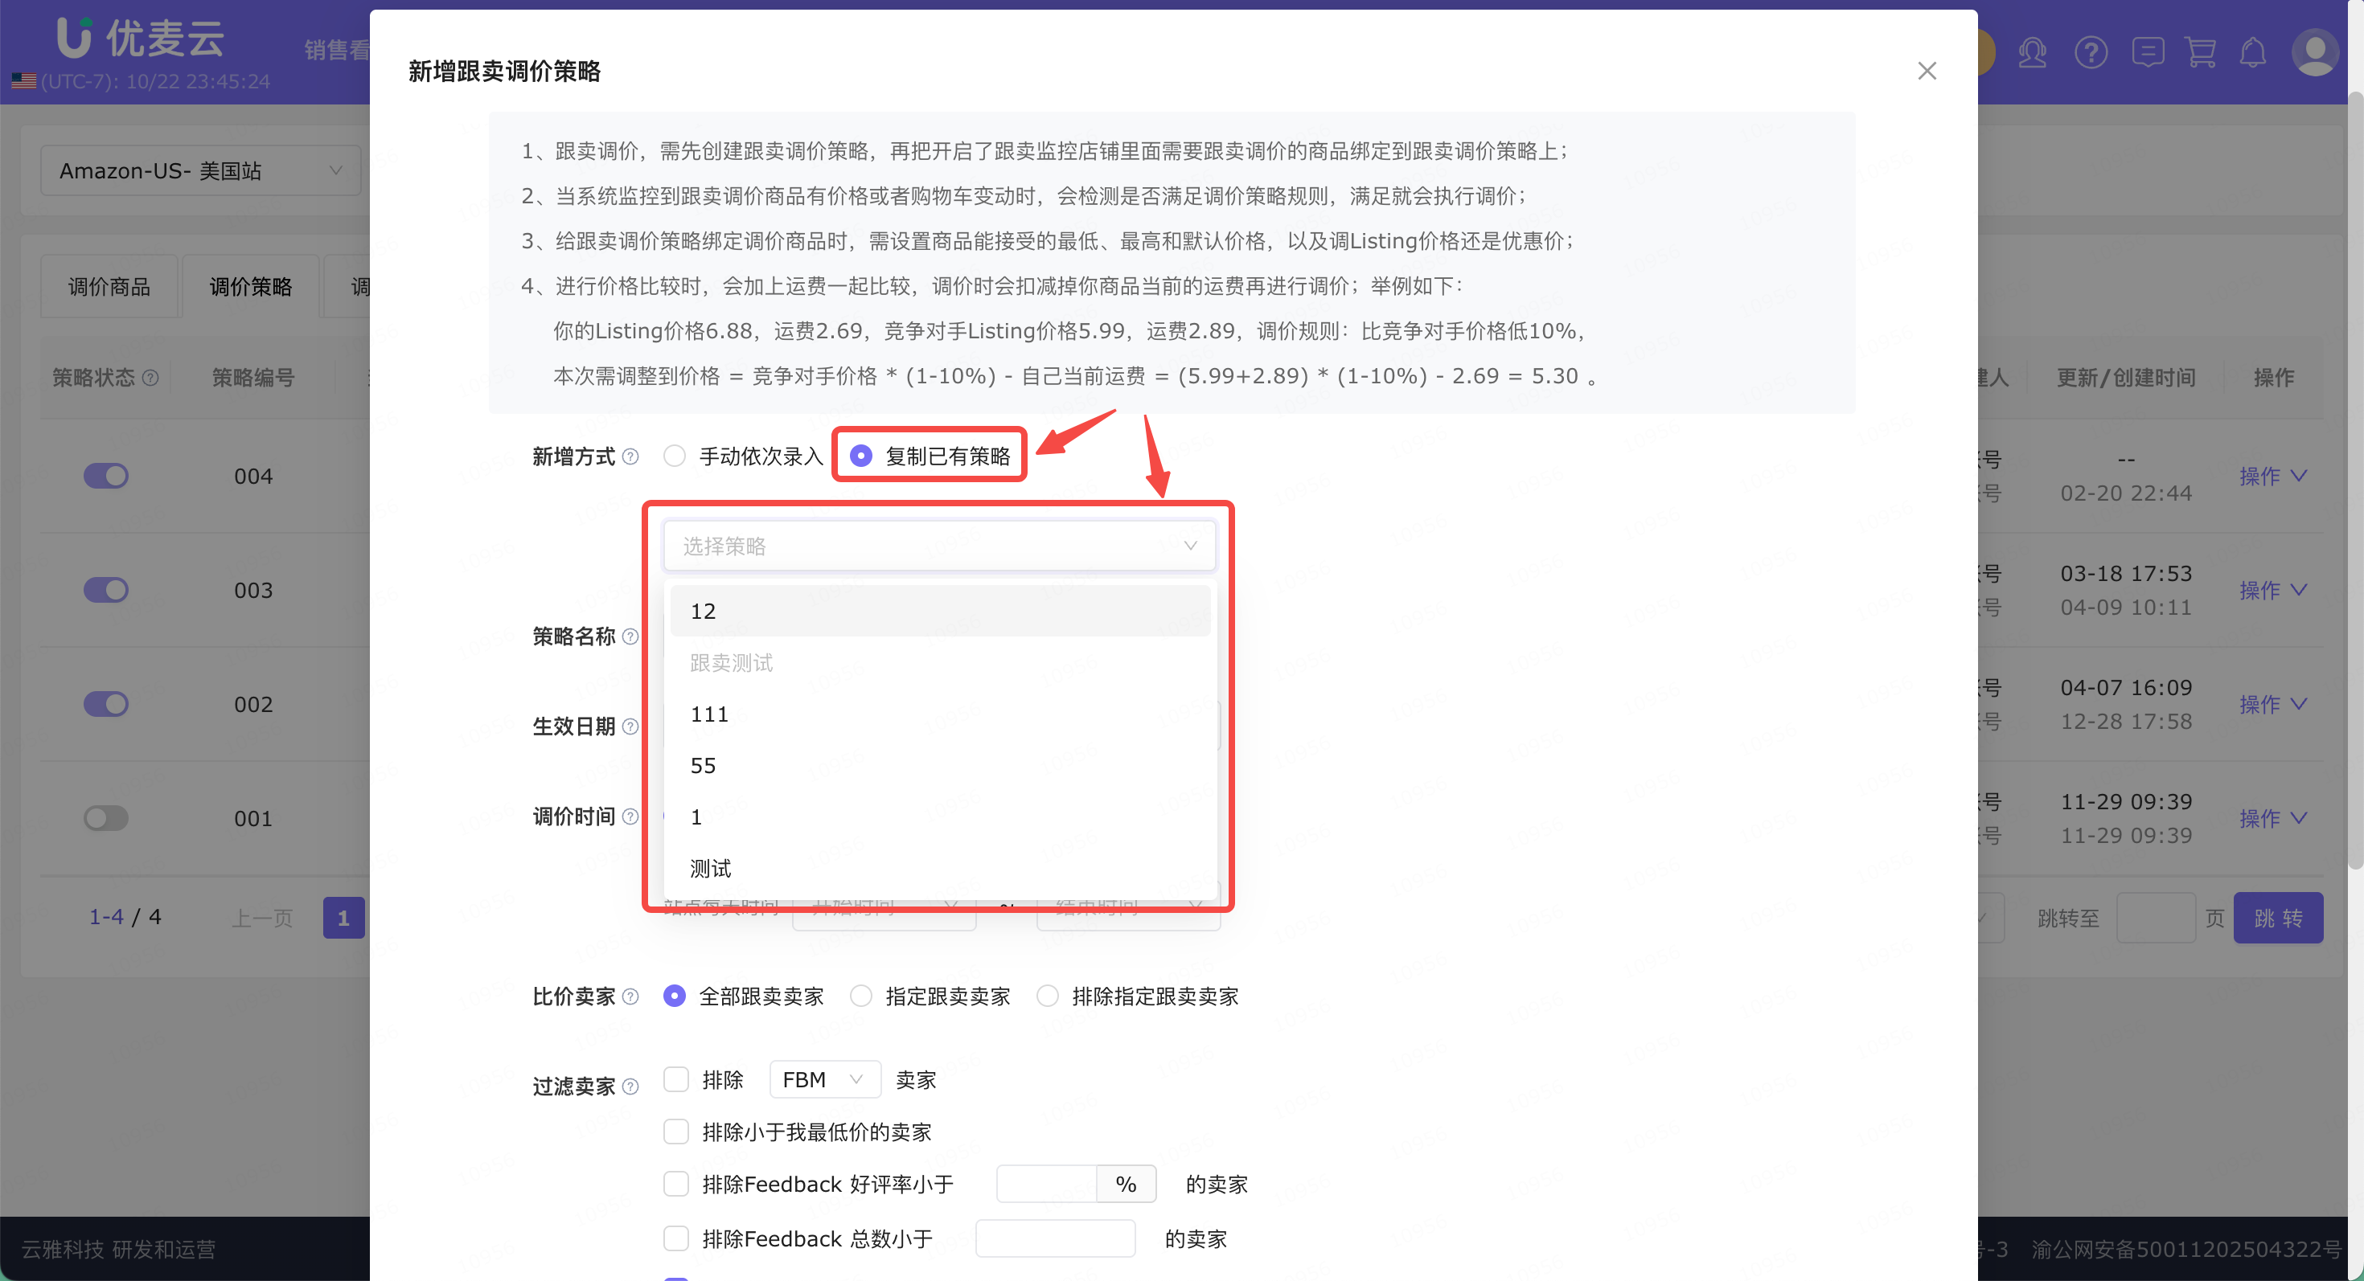
Task: Click the customer service headset icon
Action: 2033,52
